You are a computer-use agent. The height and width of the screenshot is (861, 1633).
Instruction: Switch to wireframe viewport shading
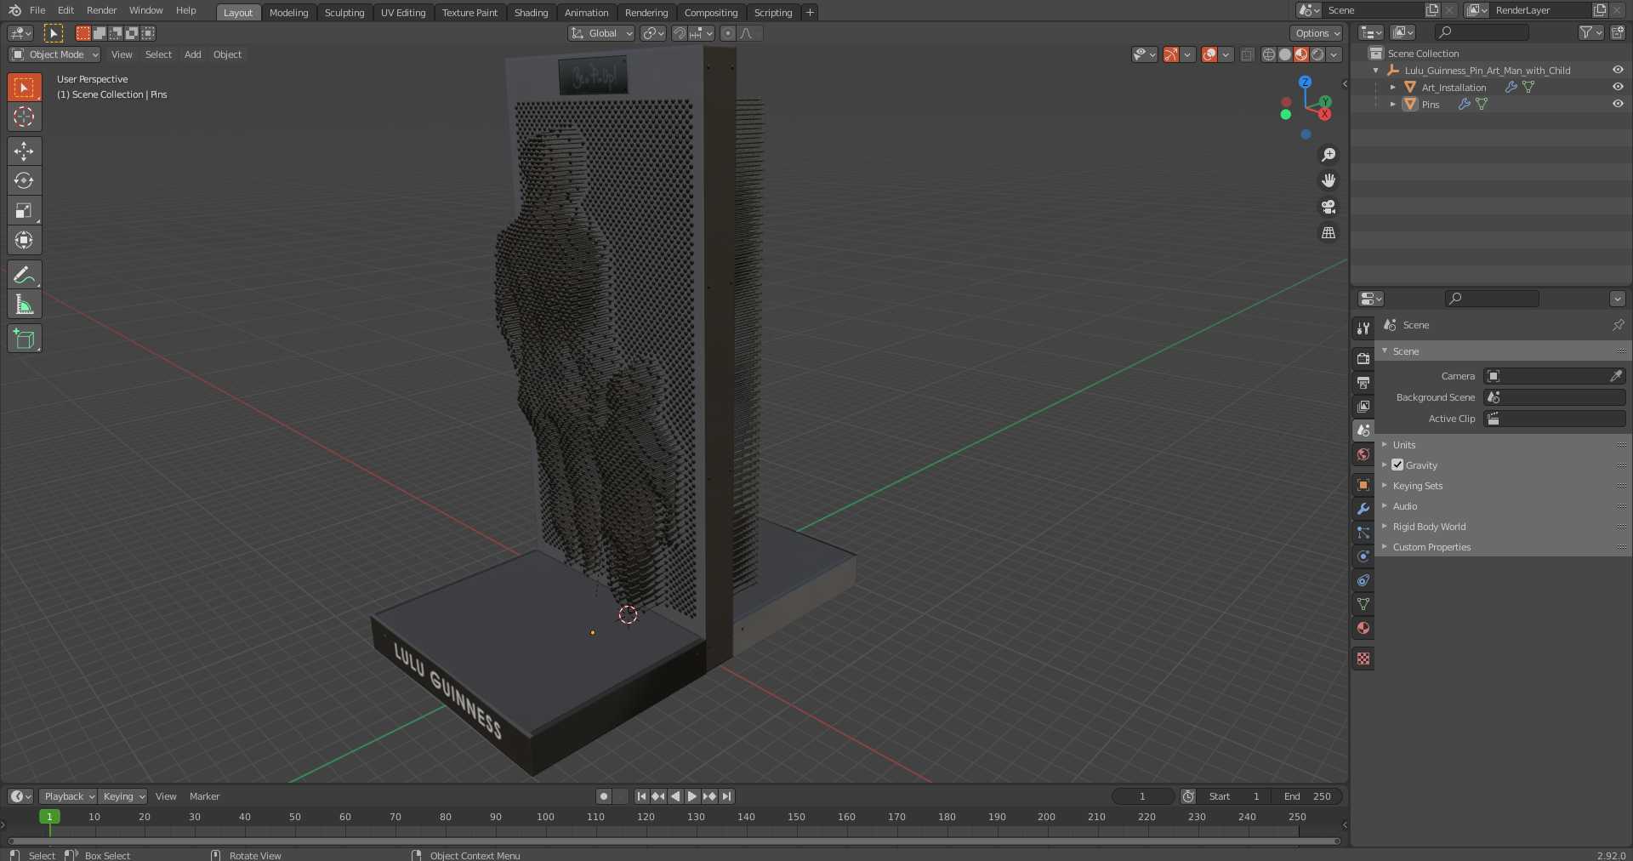click(1269, 54)
